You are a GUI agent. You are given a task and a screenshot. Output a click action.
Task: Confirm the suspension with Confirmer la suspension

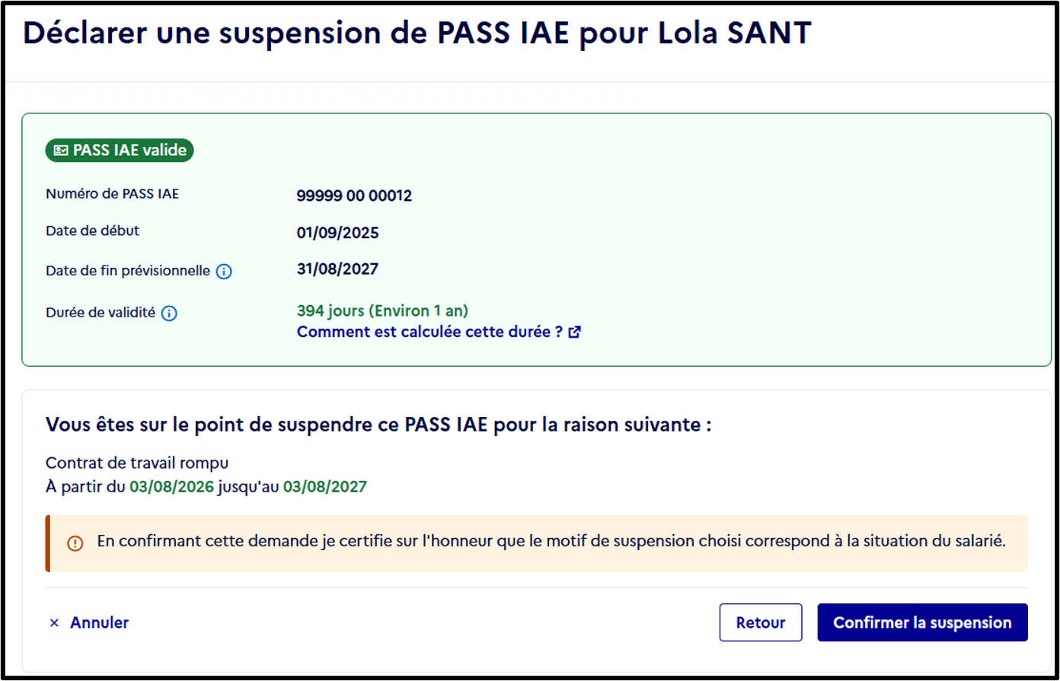point(922,622)
